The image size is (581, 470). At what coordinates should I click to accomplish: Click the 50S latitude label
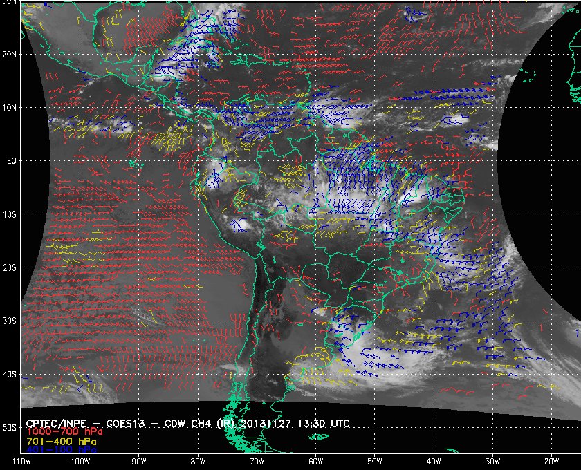pos(9,427)
